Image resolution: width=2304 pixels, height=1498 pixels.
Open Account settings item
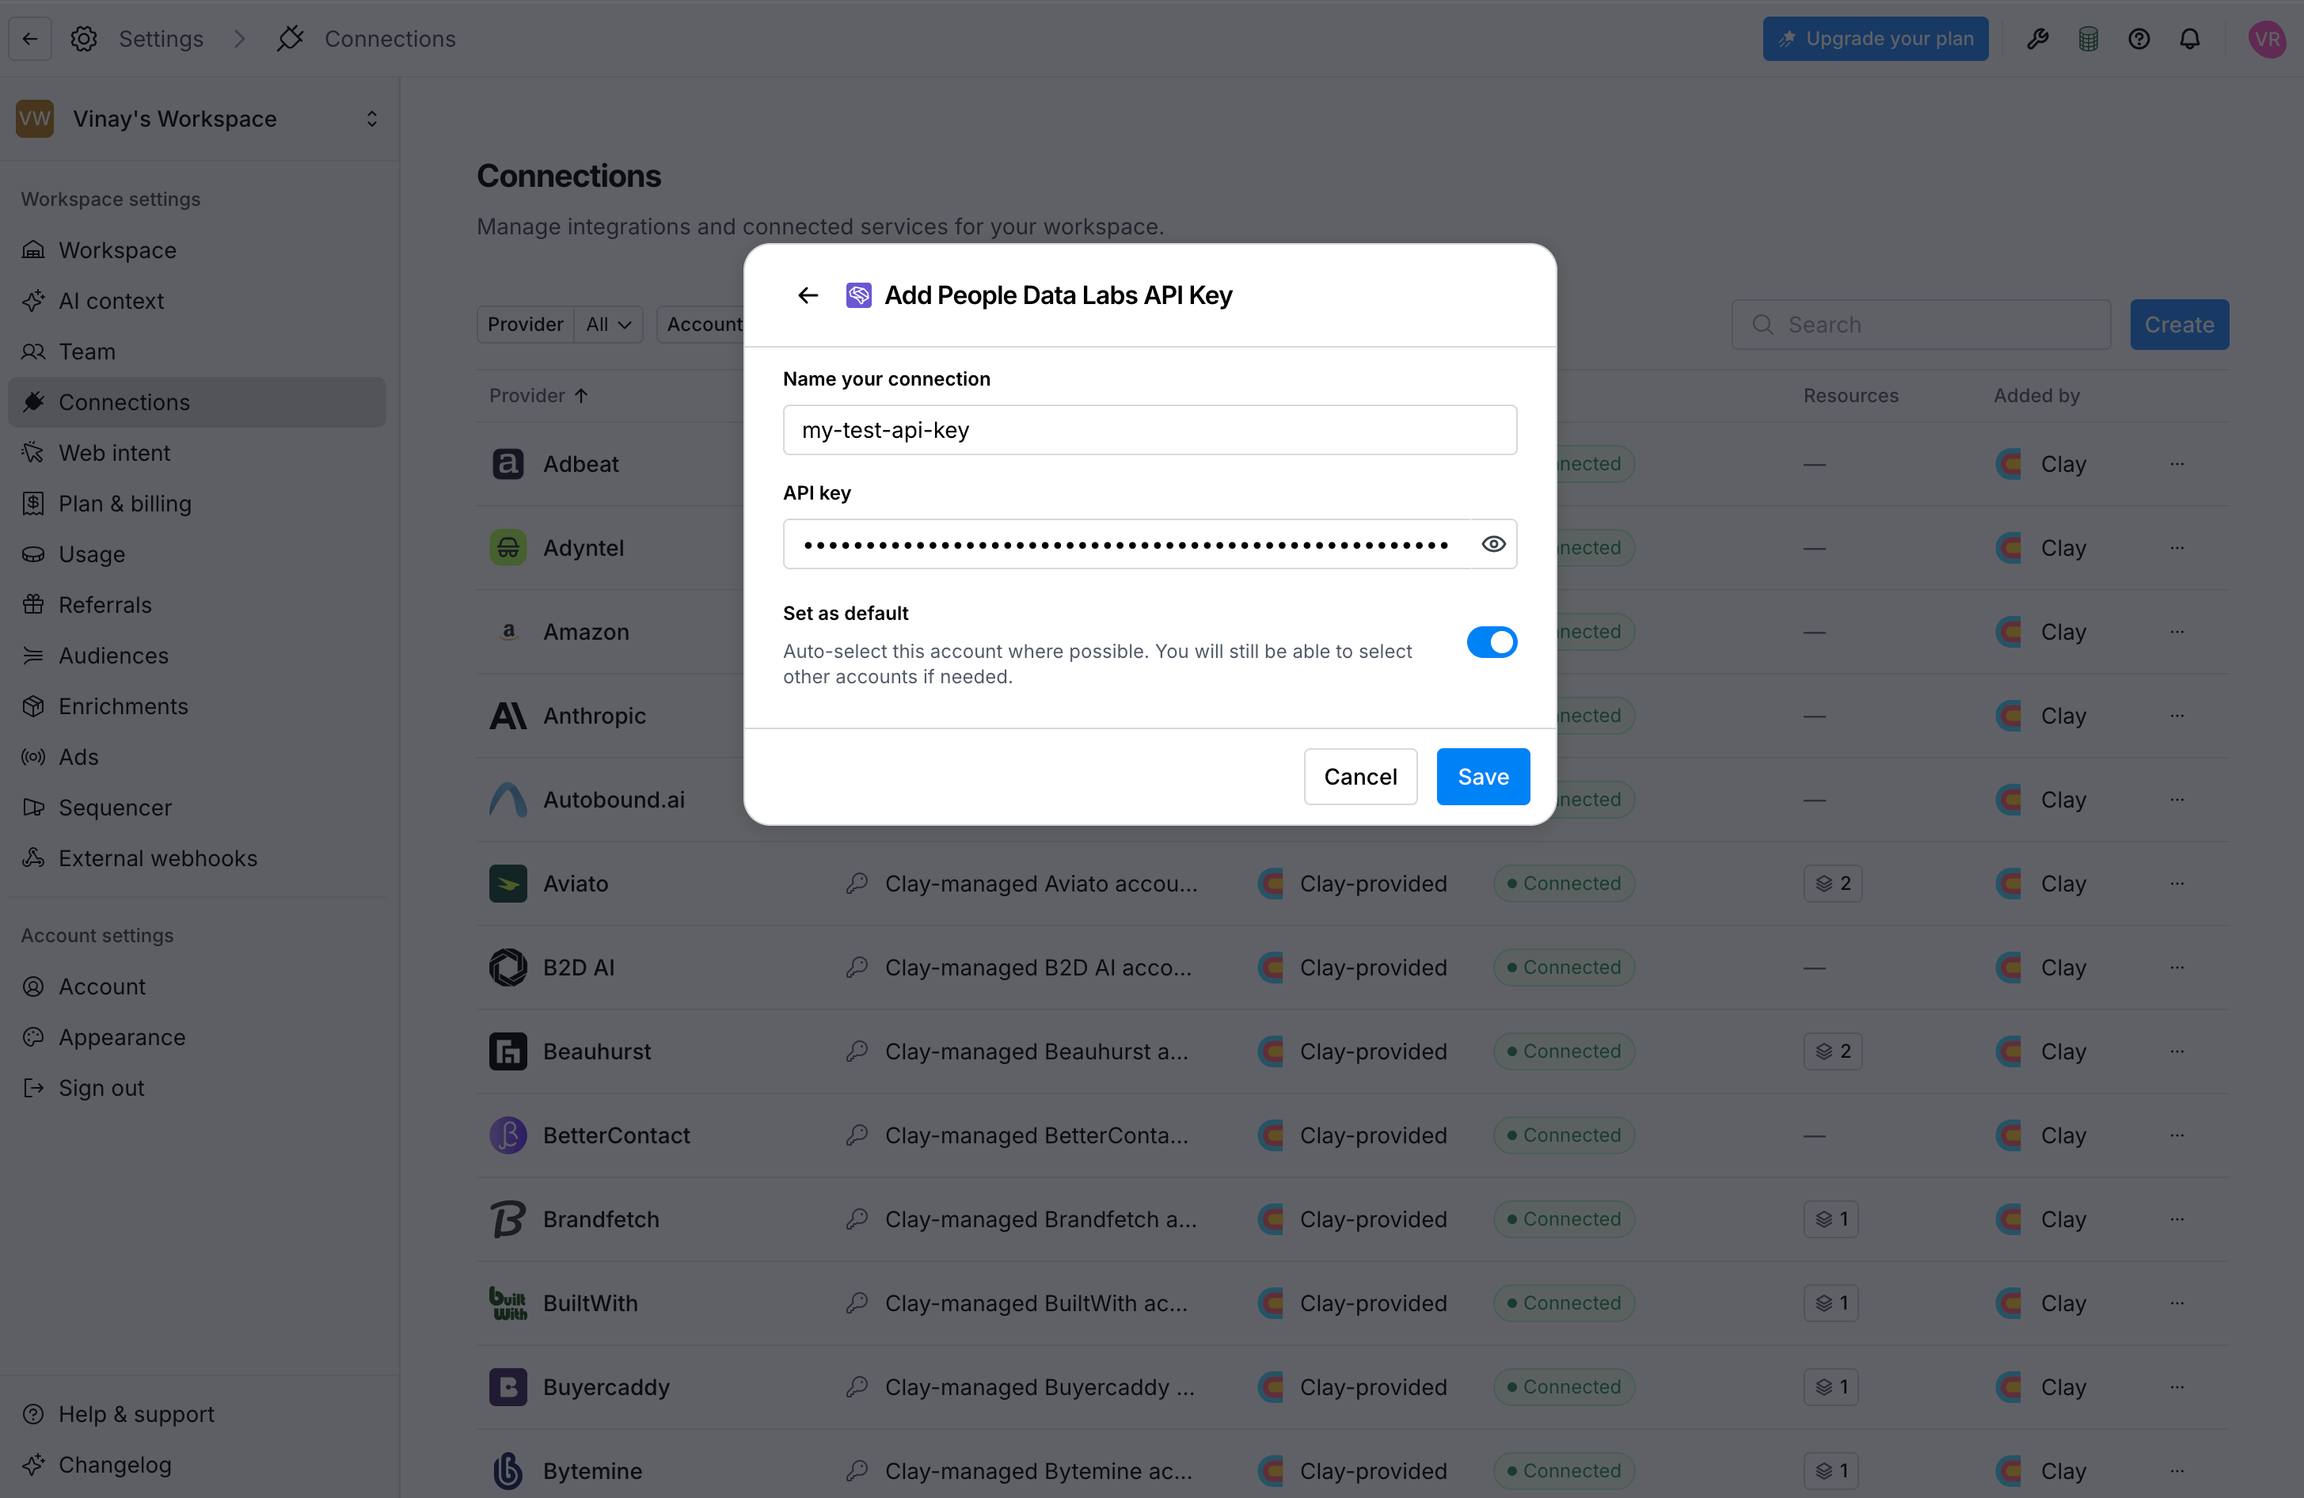[x=197, y=987]
